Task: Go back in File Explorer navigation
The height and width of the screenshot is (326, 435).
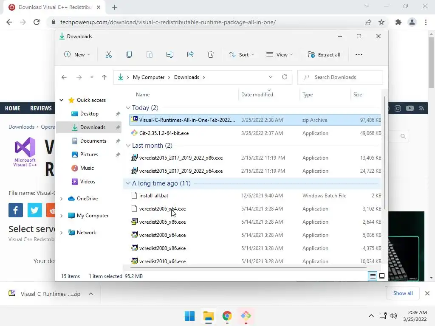Action: 64,77
